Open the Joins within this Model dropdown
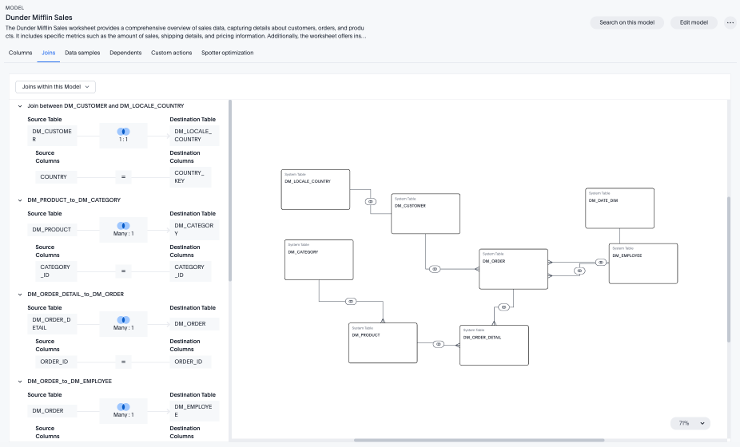 [55, 86]
